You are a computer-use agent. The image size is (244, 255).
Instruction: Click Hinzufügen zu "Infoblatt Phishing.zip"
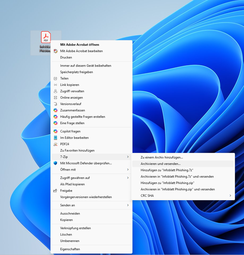tap(183, 183)
